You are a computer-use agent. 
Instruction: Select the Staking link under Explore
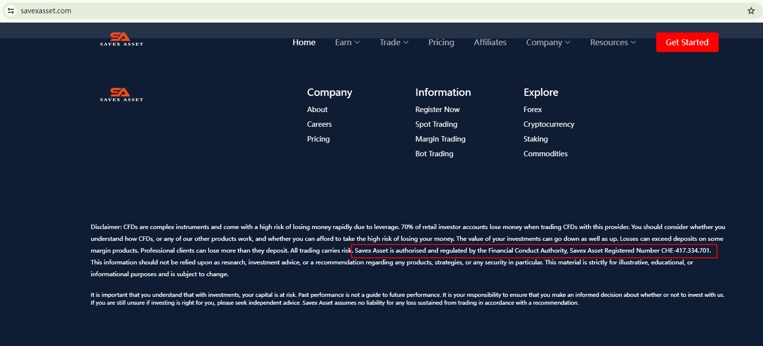coord(535,139)
